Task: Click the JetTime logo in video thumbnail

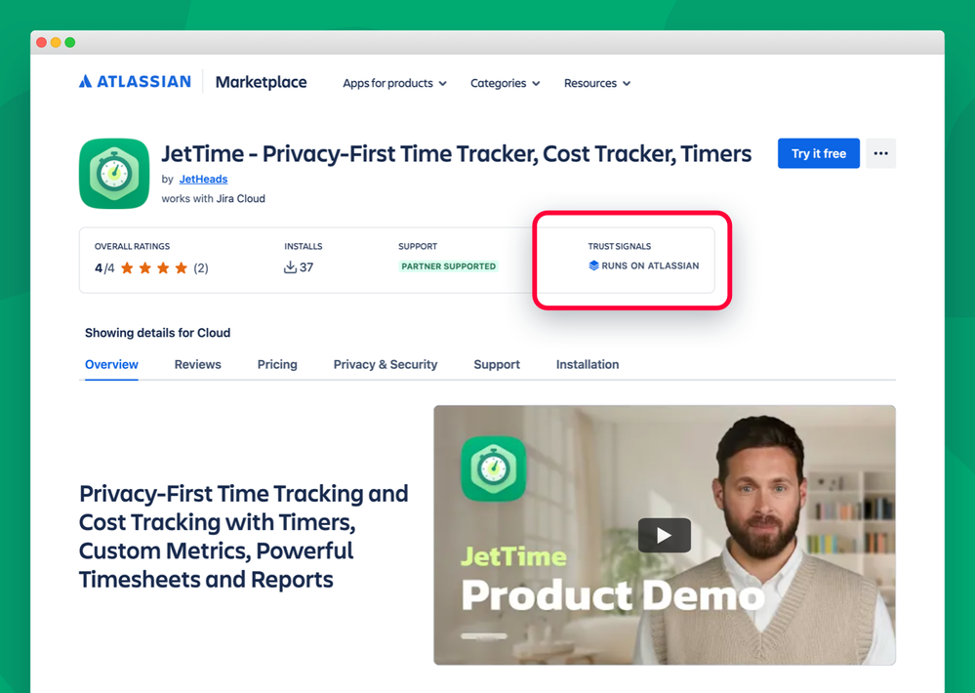Action: tap(493, 469)
